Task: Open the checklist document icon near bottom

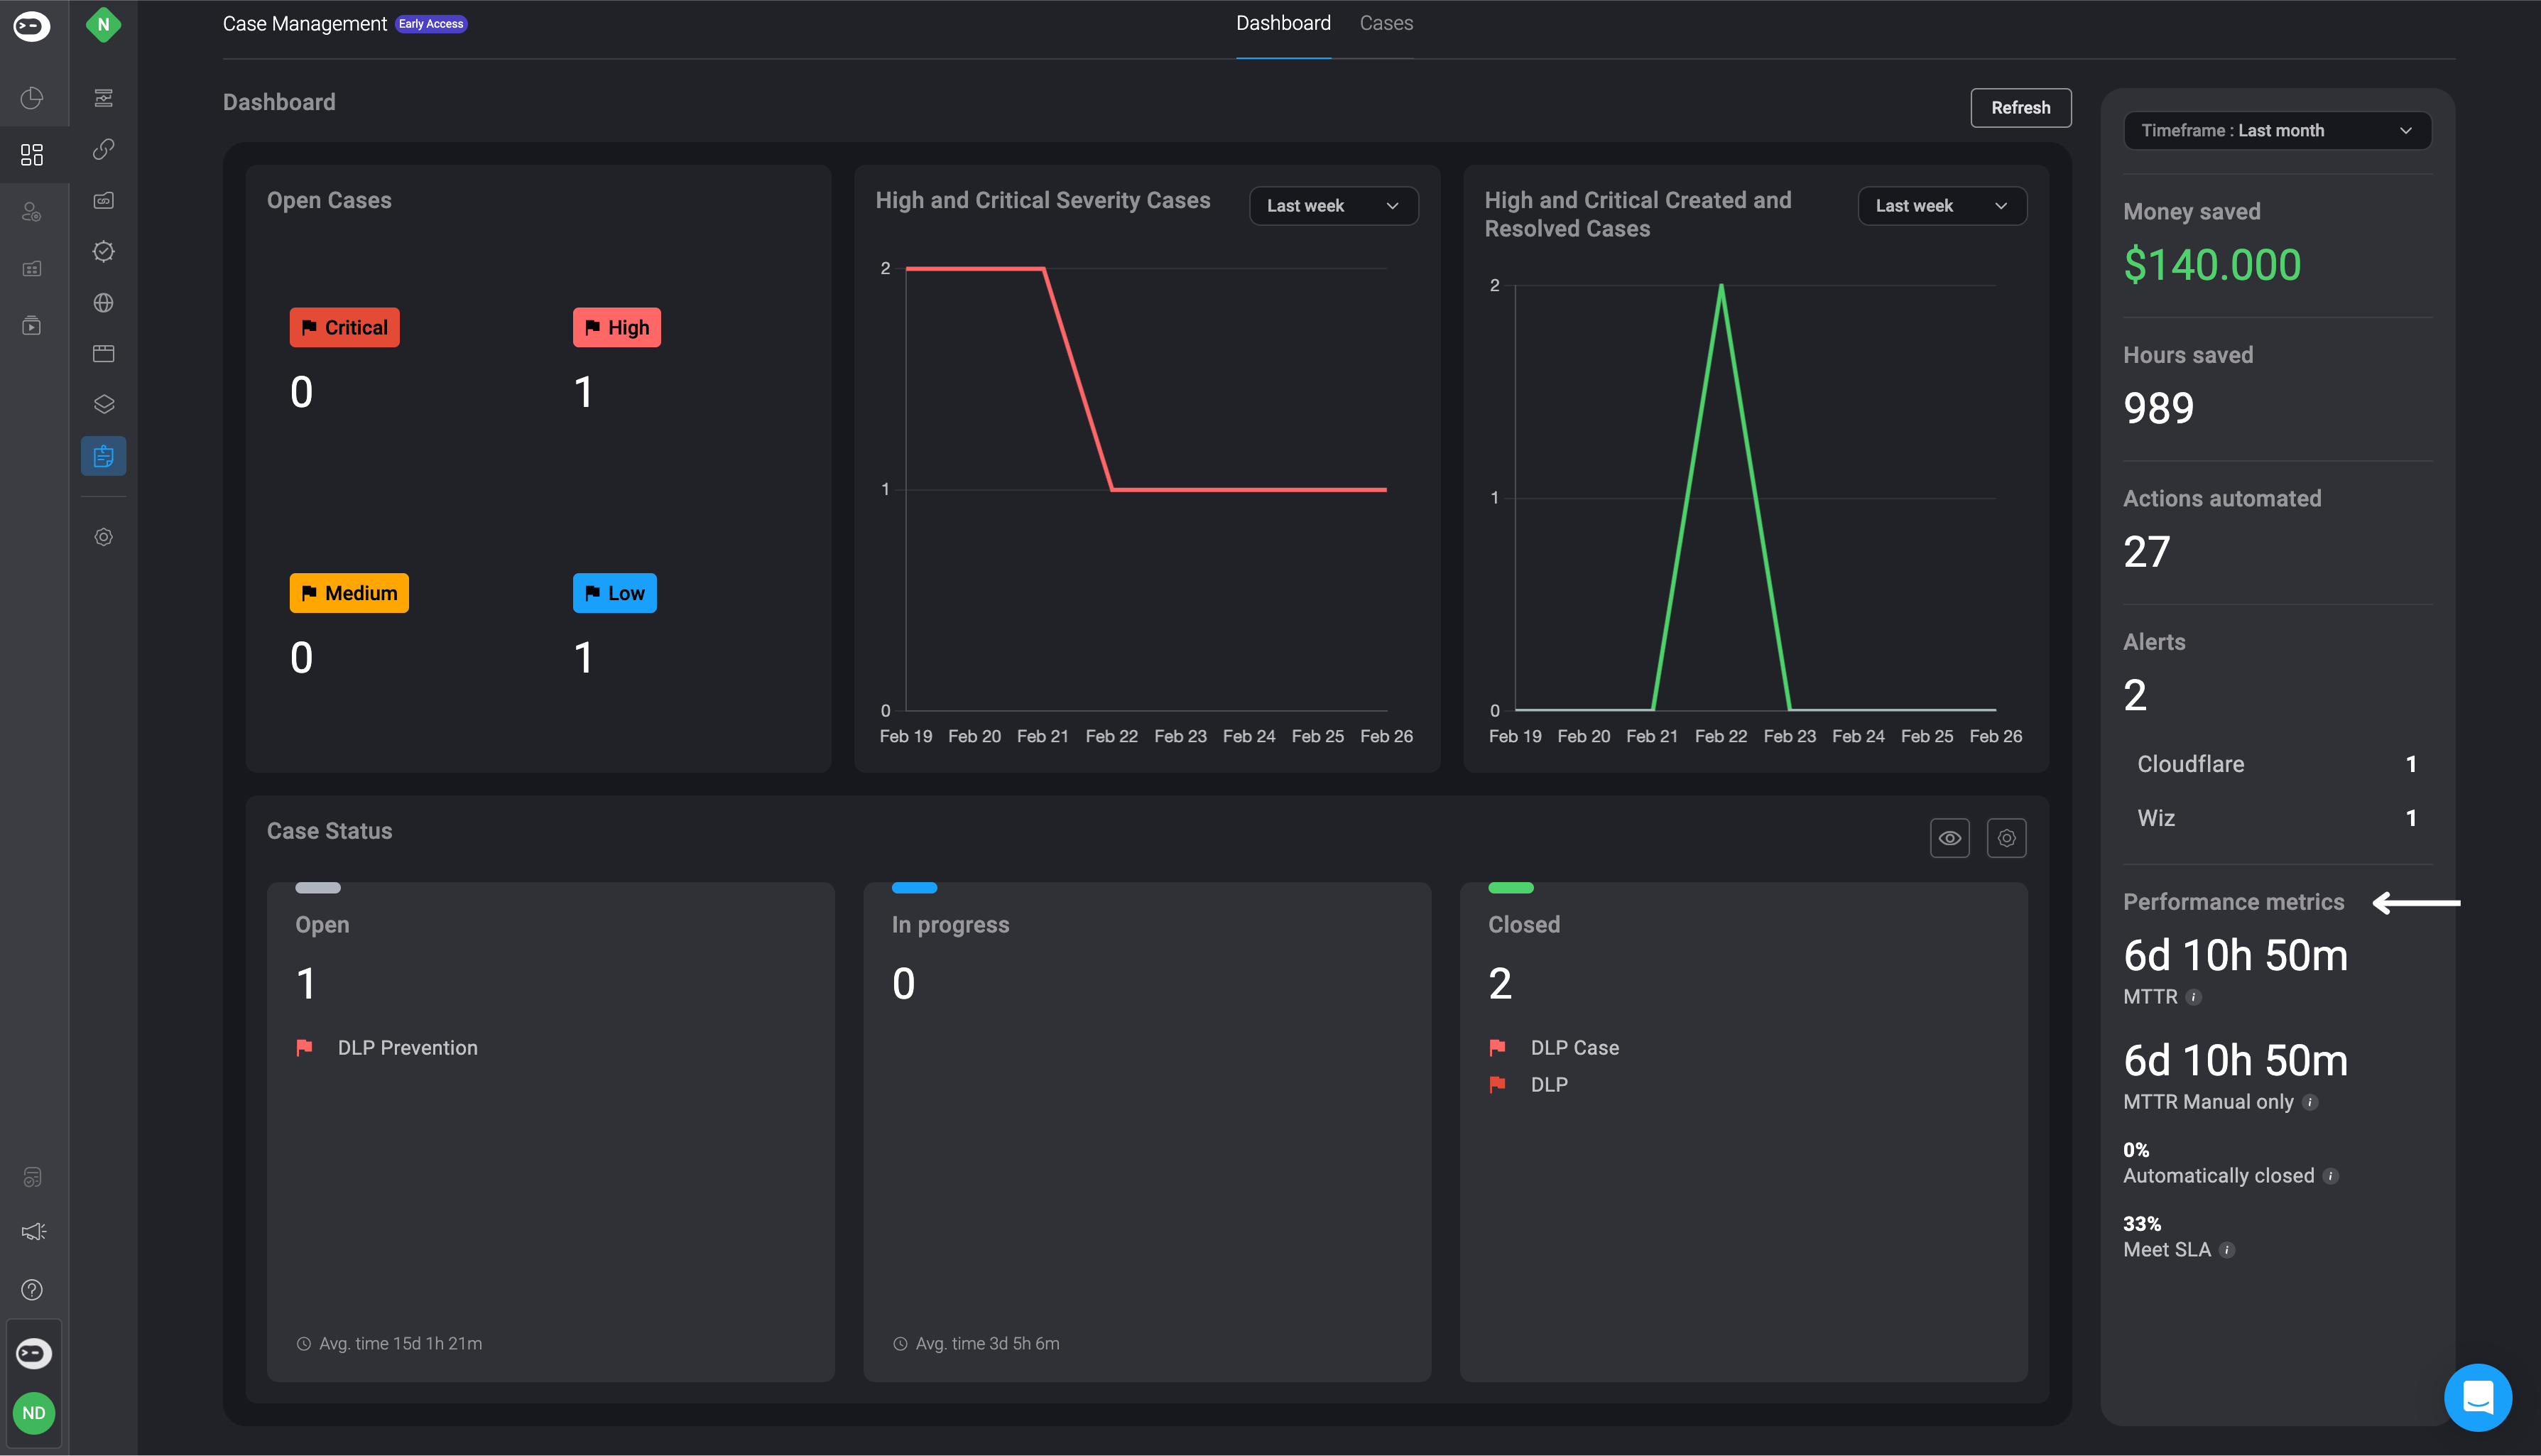Action: point(32,1177)
